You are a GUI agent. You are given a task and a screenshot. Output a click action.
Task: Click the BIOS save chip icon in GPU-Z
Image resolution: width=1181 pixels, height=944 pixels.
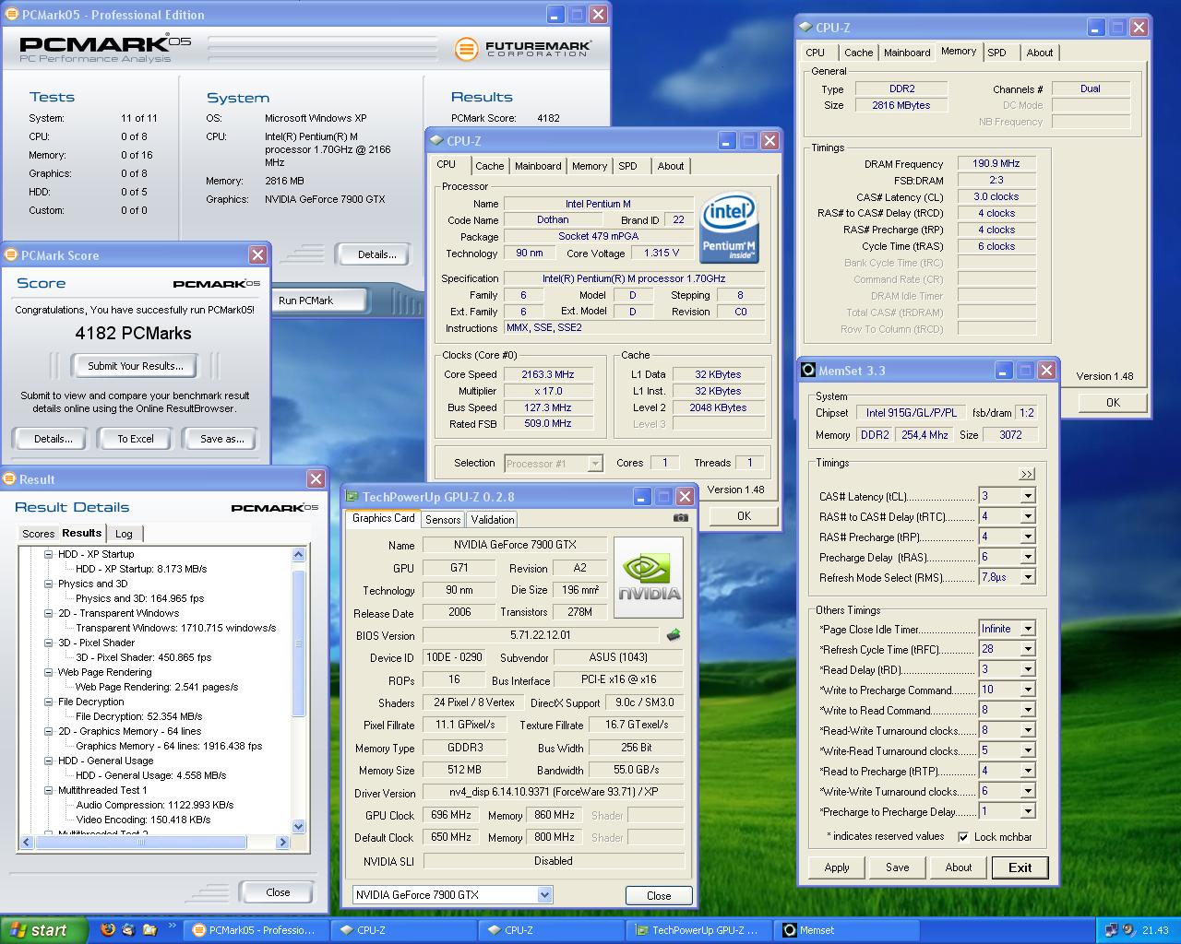pyautogui.click(x=674, y=635)
